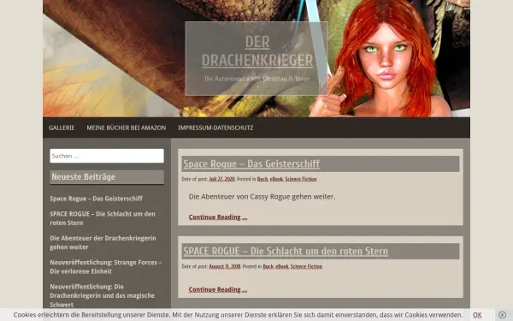This screenshot has height=321, width=513.
Task: Select sidebar link Strange Forces – Die verlorene Einheit
Action: point(106,266)
